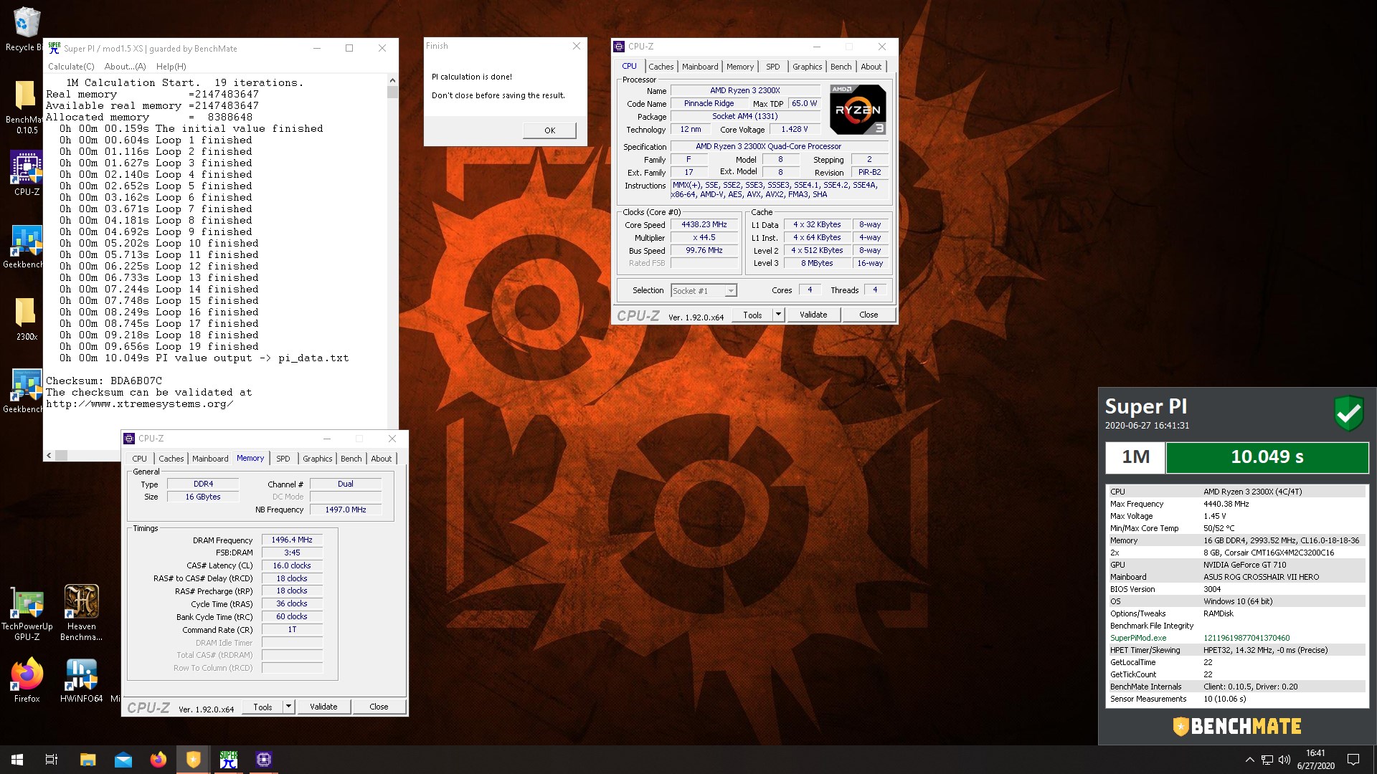Click OK in the Finish dialog
Viewport: 1377px width, 774px height.
(549, 130)
